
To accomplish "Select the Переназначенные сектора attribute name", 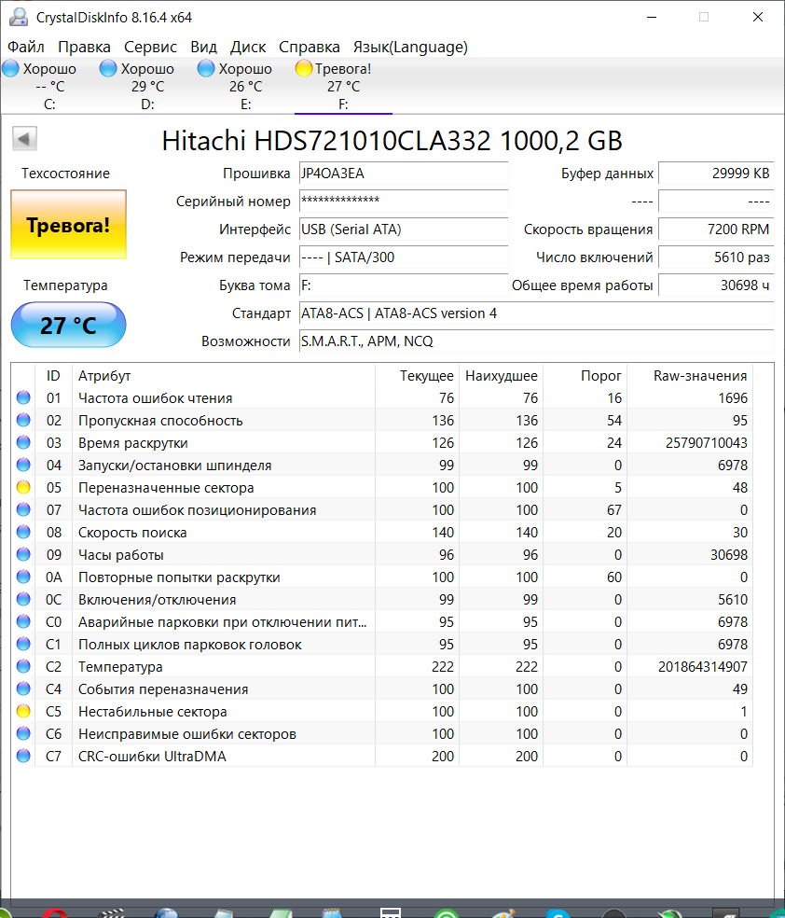I will [x=166, y=488].
